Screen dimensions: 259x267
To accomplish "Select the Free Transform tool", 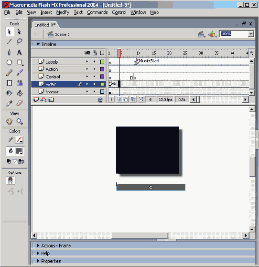I will (9, 83).
